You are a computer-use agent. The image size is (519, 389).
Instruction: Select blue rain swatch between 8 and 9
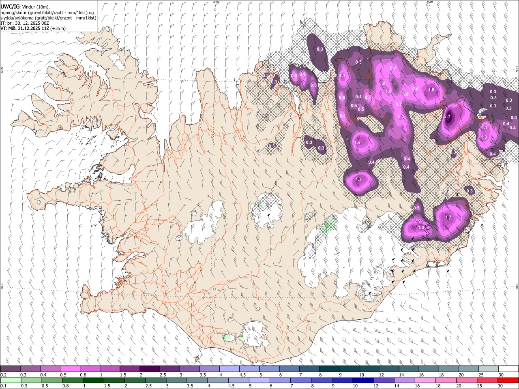click(321, 380)
